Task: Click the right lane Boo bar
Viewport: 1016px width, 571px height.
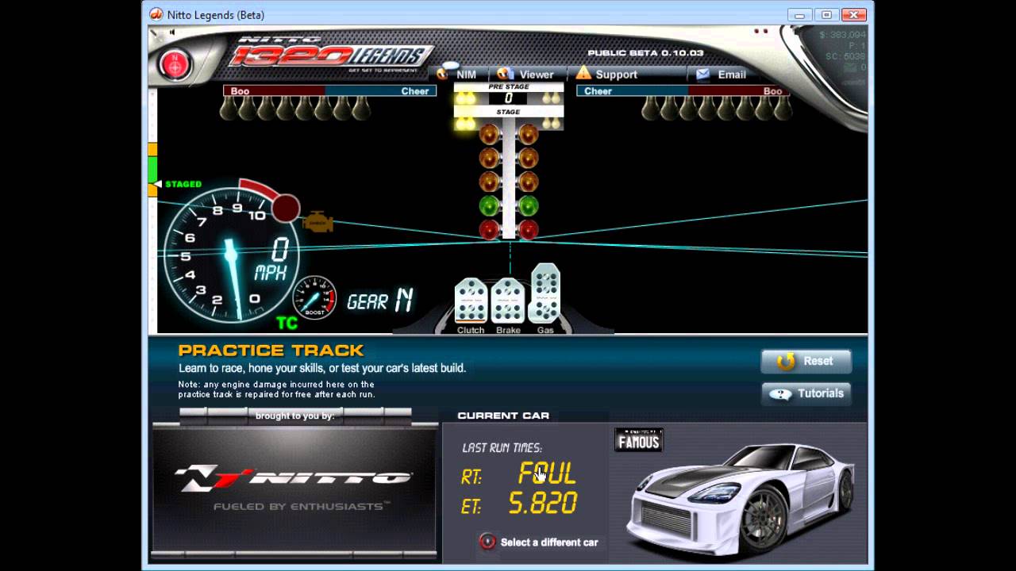Action: (x=739, y=91)
